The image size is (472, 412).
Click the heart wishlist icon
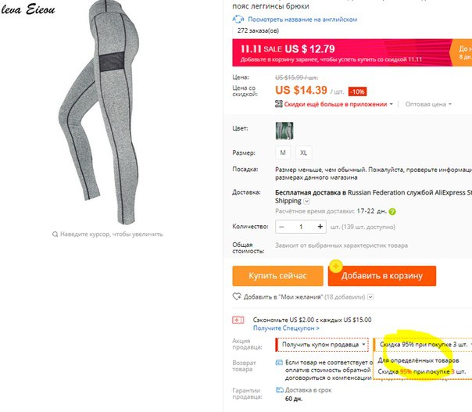pyautogui.click(x=237, y=296)
